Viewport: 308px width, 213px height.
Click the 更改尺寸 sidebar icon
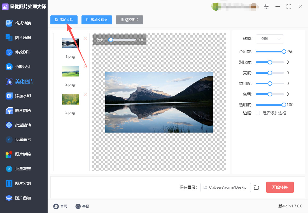(9, 67)
